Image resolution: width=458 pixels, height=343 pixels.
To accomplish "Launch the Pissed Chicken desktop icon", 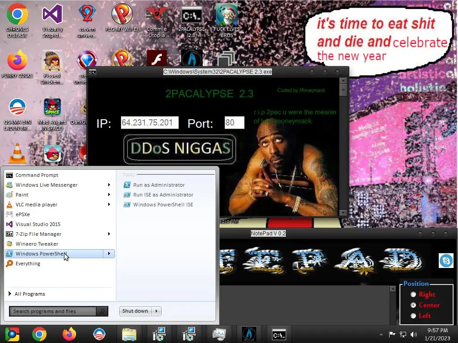I will click(x=52, y=67).
